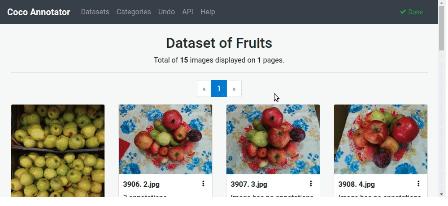This screenshot has width=448, height=206.
Task: Open the Help menu item
Action: tap(208, 12)
